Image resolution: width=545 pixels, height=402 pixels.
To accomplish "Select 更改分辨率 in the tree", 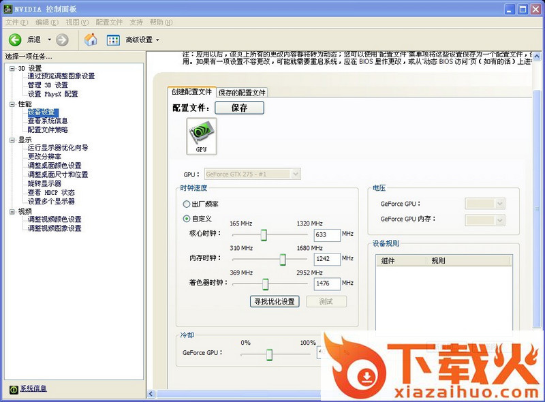I will click(x=44, y=157).
